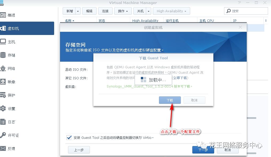Click the 立即下载 download now link
The height and width of the screenshot is (157, 271).
(x=180, y=78)
